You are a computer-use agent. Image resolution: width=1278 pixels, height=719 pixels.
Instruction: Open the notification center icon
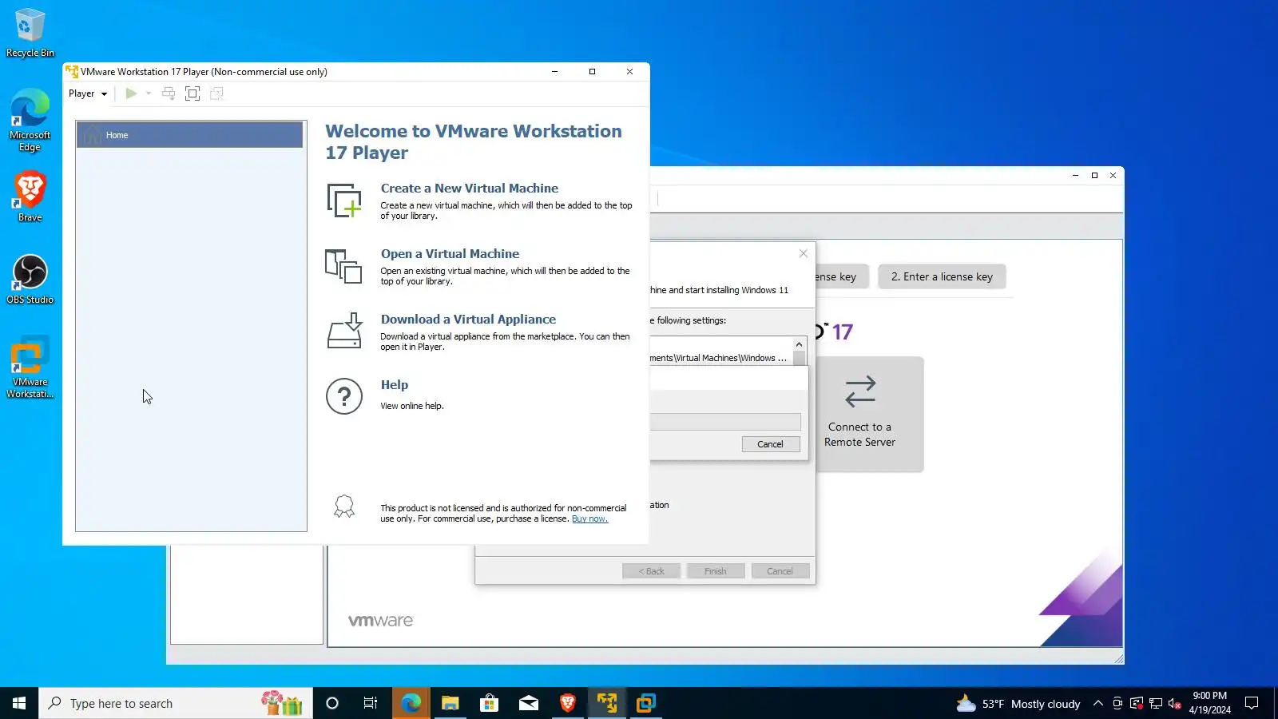tap(1252, 703)
